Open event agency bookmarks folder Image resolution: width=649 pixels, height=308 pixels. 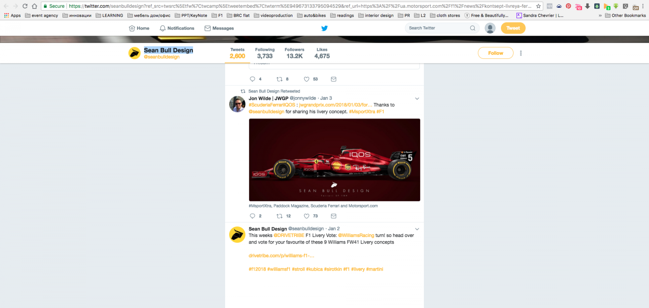pos(41,15)
